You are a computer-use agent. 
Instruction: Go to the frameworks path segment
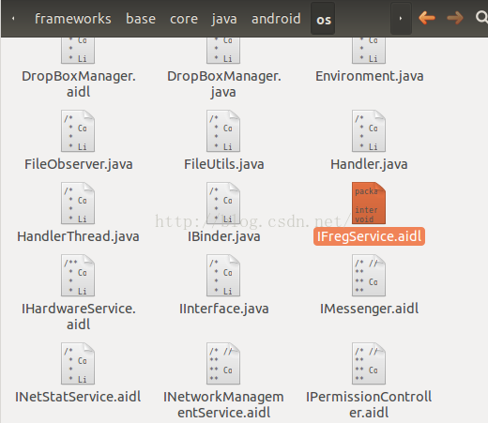(x=73, y=19)
